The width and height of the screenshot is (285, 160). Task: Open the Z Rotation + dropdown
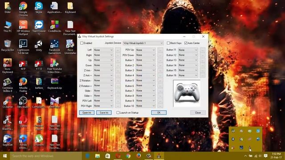[103, 85]
